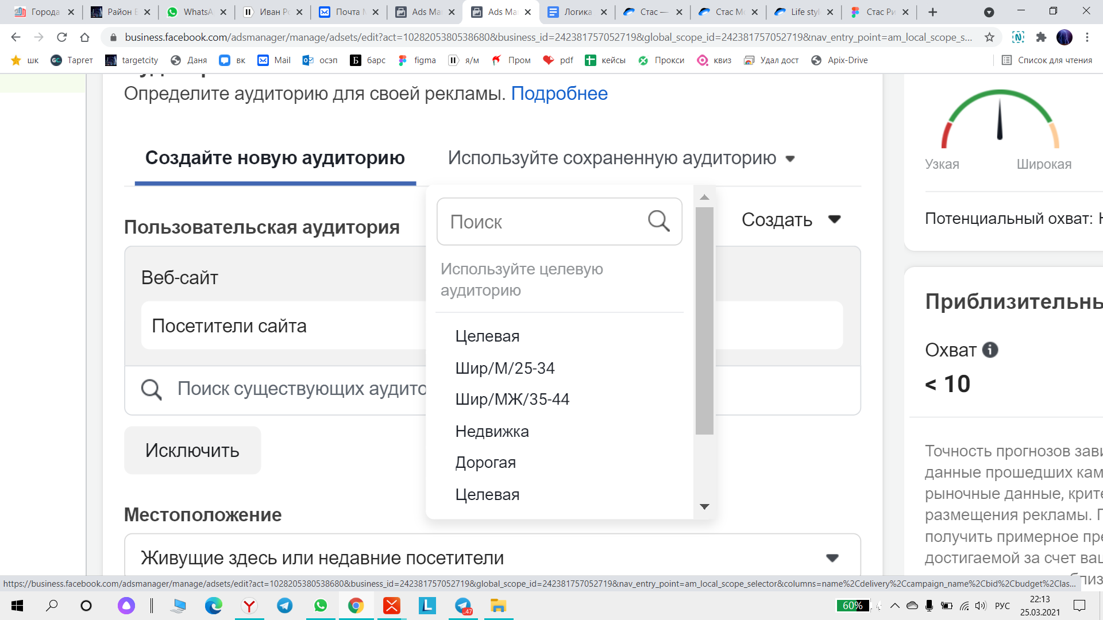The height and width of the screenshot is (620, 1103).
Task: Click the dropdown list scroll-down arrow
Action: click(x=704, y=506)
